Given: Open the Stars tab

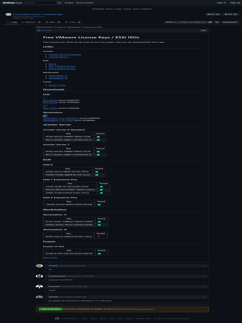Looking at the screenshot, I should tap(53, 22).
